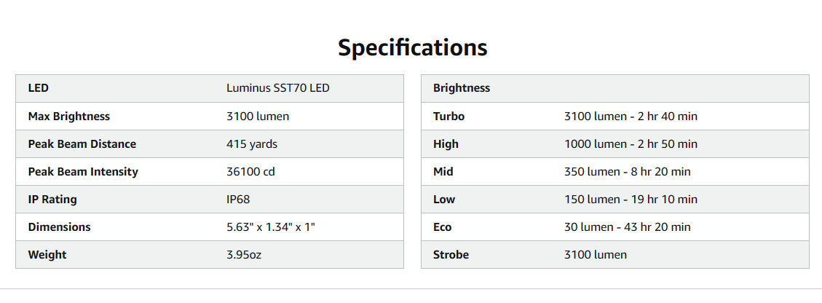Select the Weight row label
The height and width of the screenshot is (303, 822).
[x=47, y=254]
